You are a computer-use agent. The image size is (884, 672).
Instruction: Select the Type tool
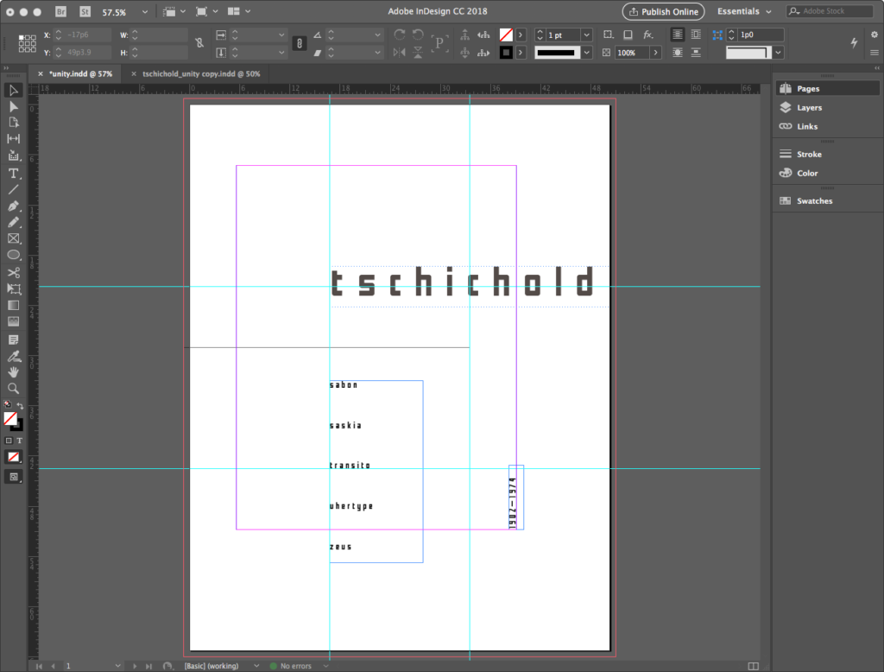[13, 173]
